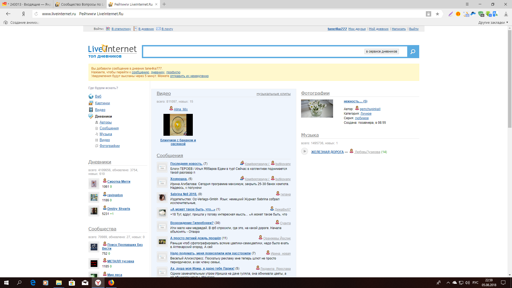
Task: Switch to the Входящие Яндекс mail tab
Action: click(27, 4)
